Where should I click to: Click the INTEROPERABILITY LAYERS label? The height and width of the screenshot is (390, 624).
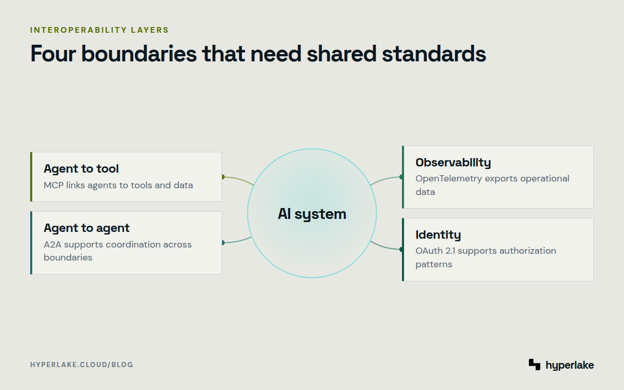99,30
